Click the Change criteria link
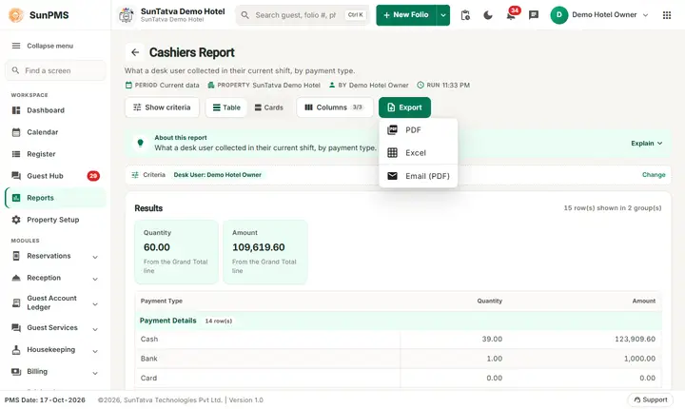The width and height of the screenshot is (685, 409). (654, 175)
